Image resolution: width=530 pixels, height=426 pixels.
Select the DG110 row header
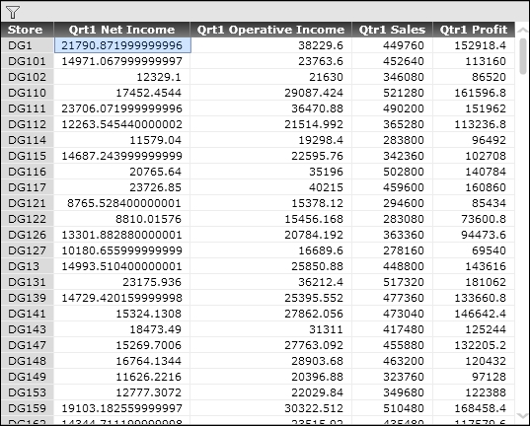click(x=27, y=93)
